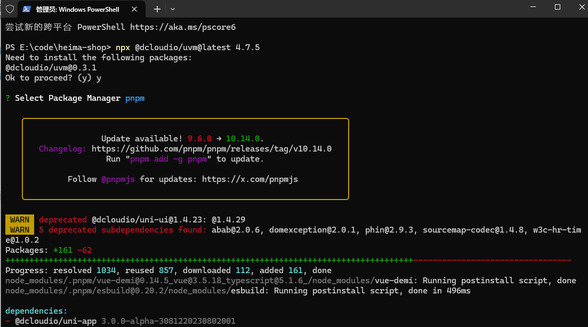Close the Windows PowerShell tab
Viewport: 588px width, 327px height.
[x=134, y=9]
